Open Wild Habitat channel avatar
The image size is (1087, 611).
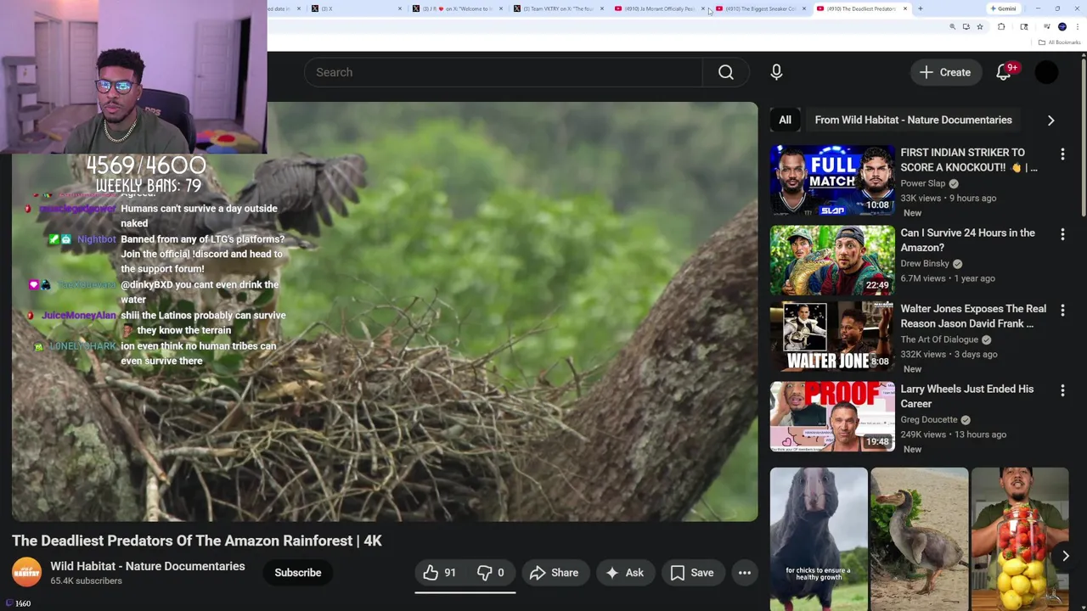[26, 572]
